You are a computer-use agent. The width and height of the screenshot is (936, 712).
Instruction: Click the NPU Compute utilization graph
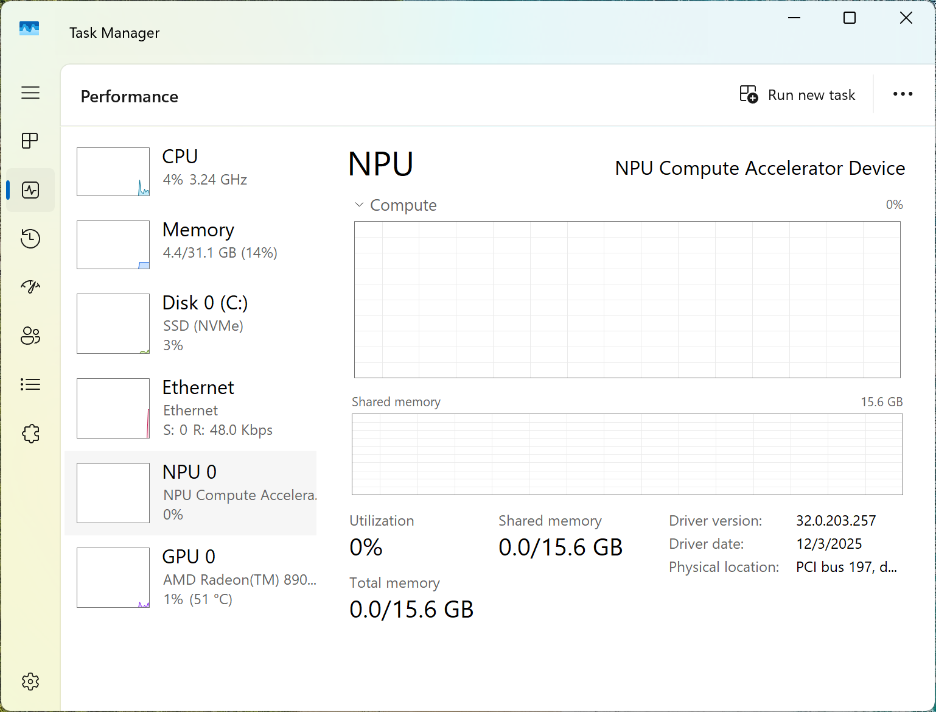click(x=627, y=299)
